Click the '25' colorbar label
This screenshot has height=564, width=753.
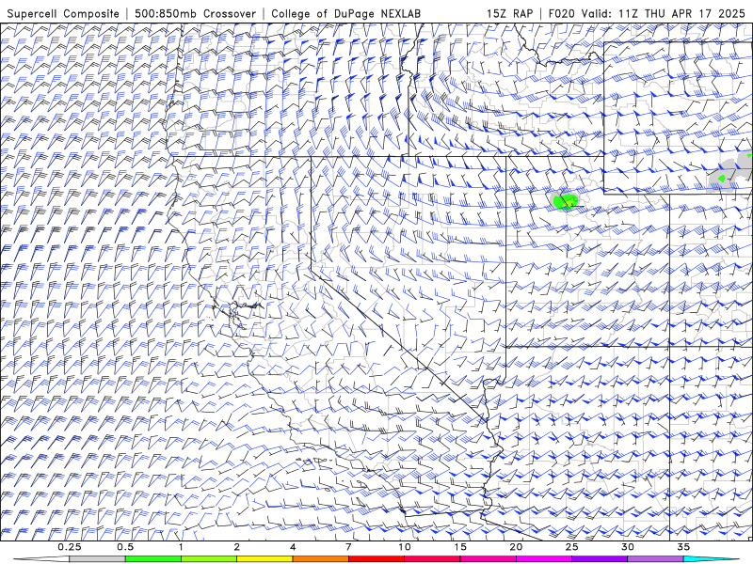[x=571, y=547]
